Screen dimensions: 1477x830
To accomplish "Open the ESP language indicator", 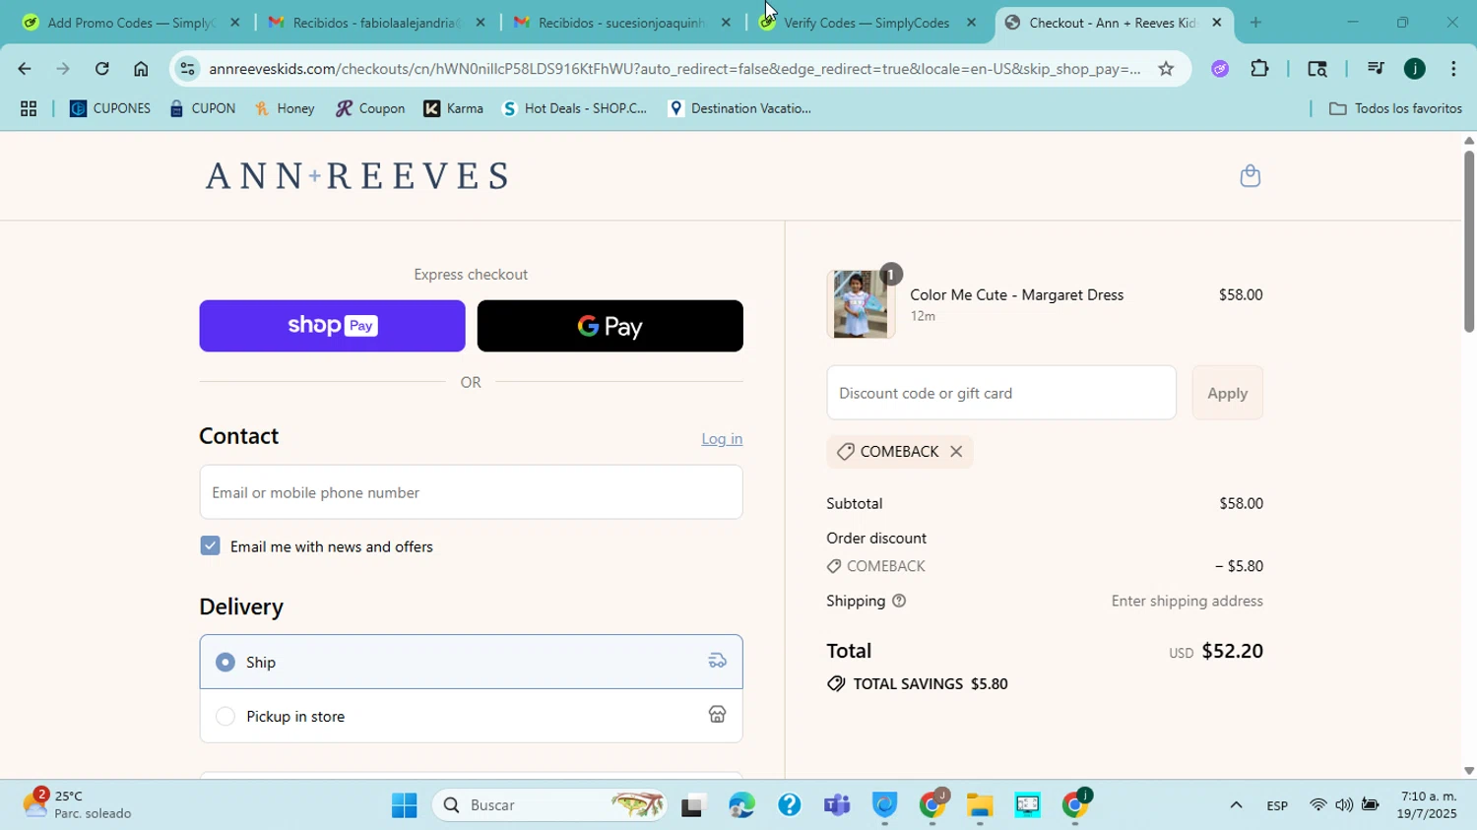I will coord(1277,806).
